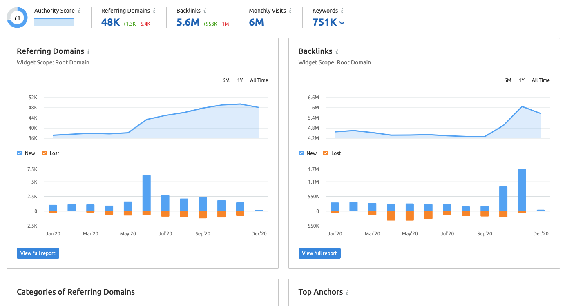
Task: Open full report for Referring Domains
Action: pos(38,253)
